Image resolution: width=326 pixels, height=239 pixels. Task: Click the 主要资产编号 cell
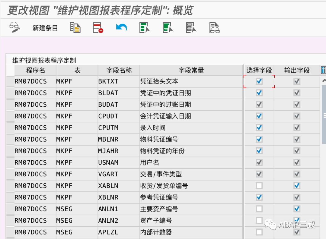coord(191,209)
